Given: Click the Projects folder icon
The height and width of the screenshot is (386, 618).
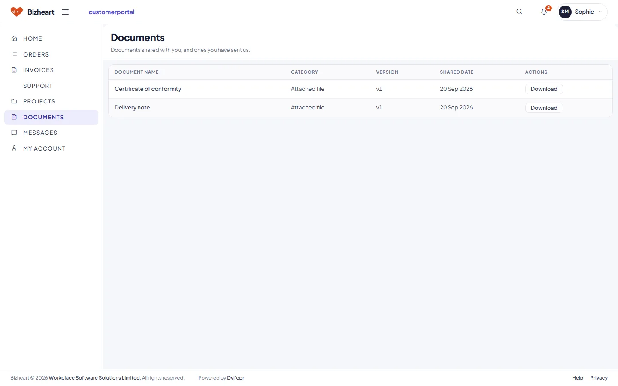Looking at the screenshot, I should 14,101.
